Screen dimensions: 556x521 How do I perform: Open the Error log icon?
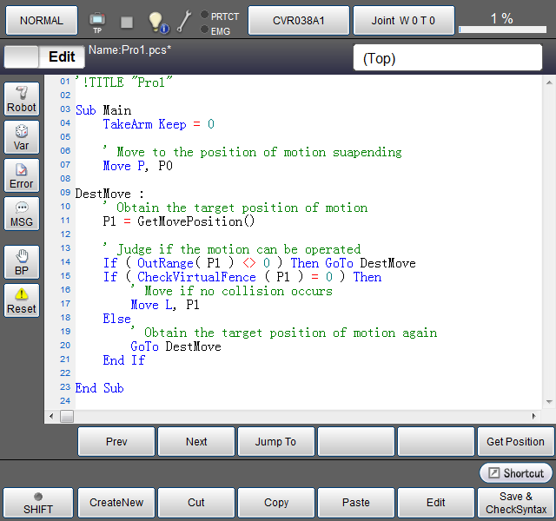coord(22,175)
